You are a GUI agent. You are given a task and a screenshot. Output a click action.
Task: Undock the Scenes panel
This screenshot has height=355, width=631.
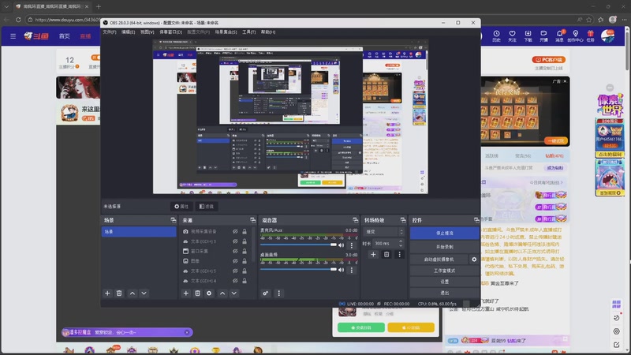tap(174, 220)
